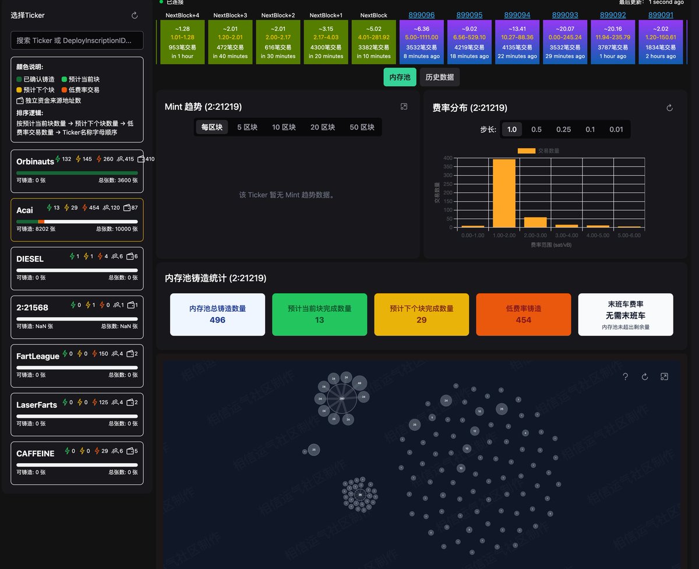Click people icon on Acai card
The image size is (699, 569).
tap(106, 208)
